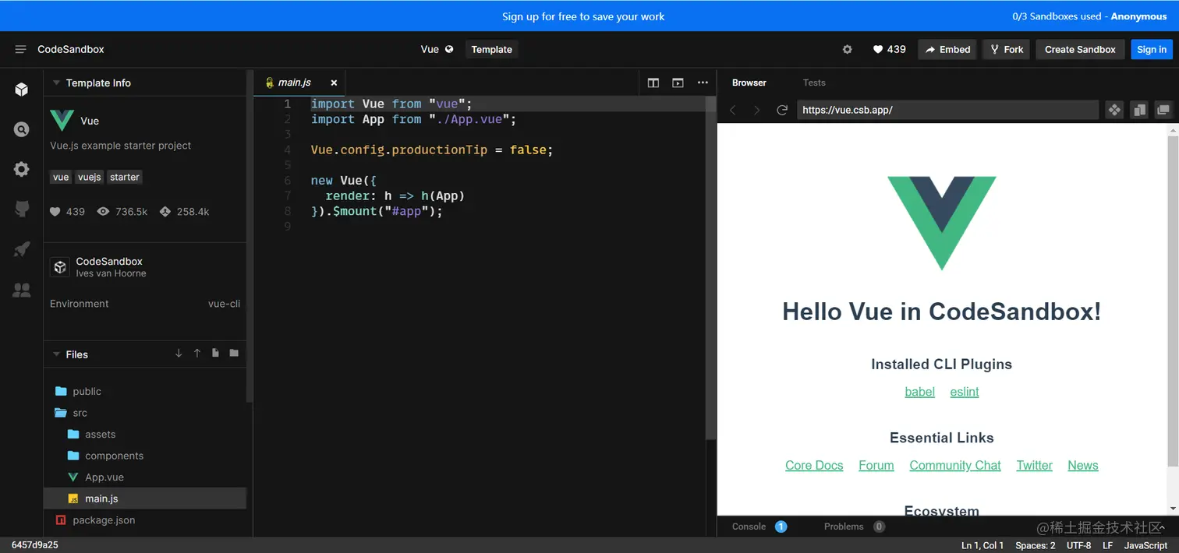The width and height of the screenshot is (1179, 553).
Task: Expand the public folder
Action: 145,392
